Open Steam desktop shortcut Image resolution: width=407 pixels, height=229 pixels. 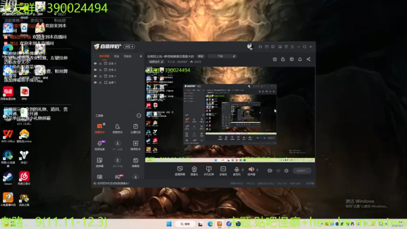(8, 179)
